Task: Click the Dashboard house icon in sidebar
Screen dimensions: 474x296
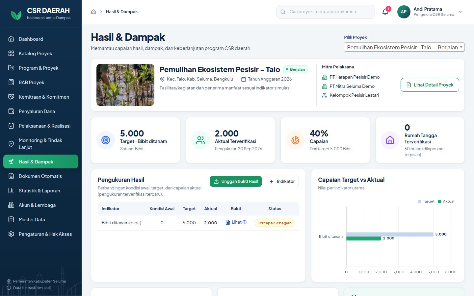Action: 11,39
